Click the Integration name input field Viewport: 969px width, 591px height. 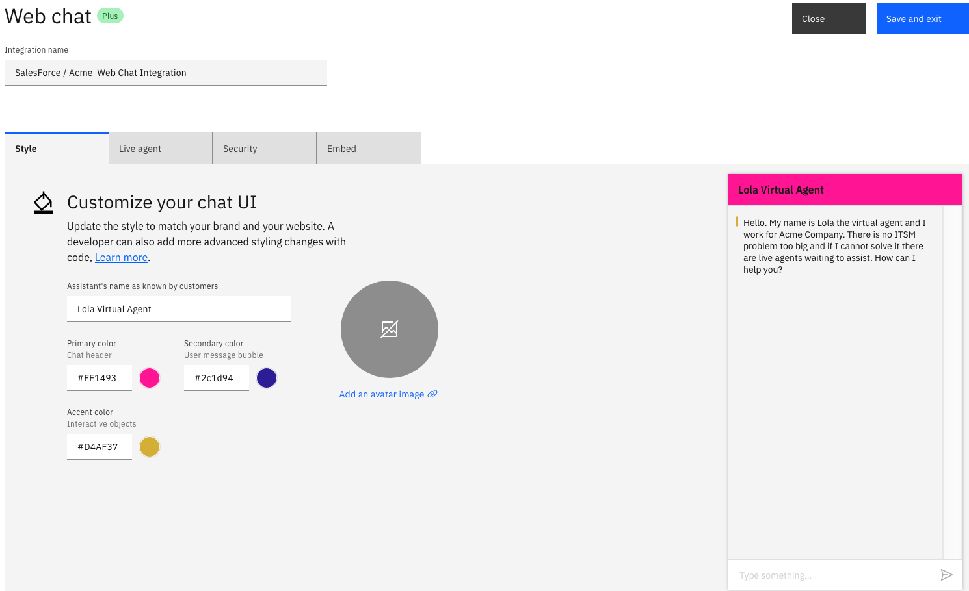[x=166, y=73]
